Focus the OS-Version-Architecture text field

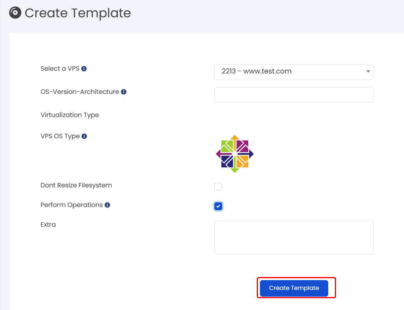pyautogui.click(x=294, y=95)
